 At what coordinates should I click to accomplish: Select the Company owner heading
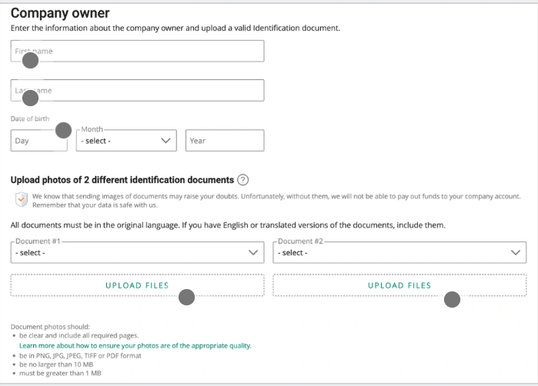point(60,13)
